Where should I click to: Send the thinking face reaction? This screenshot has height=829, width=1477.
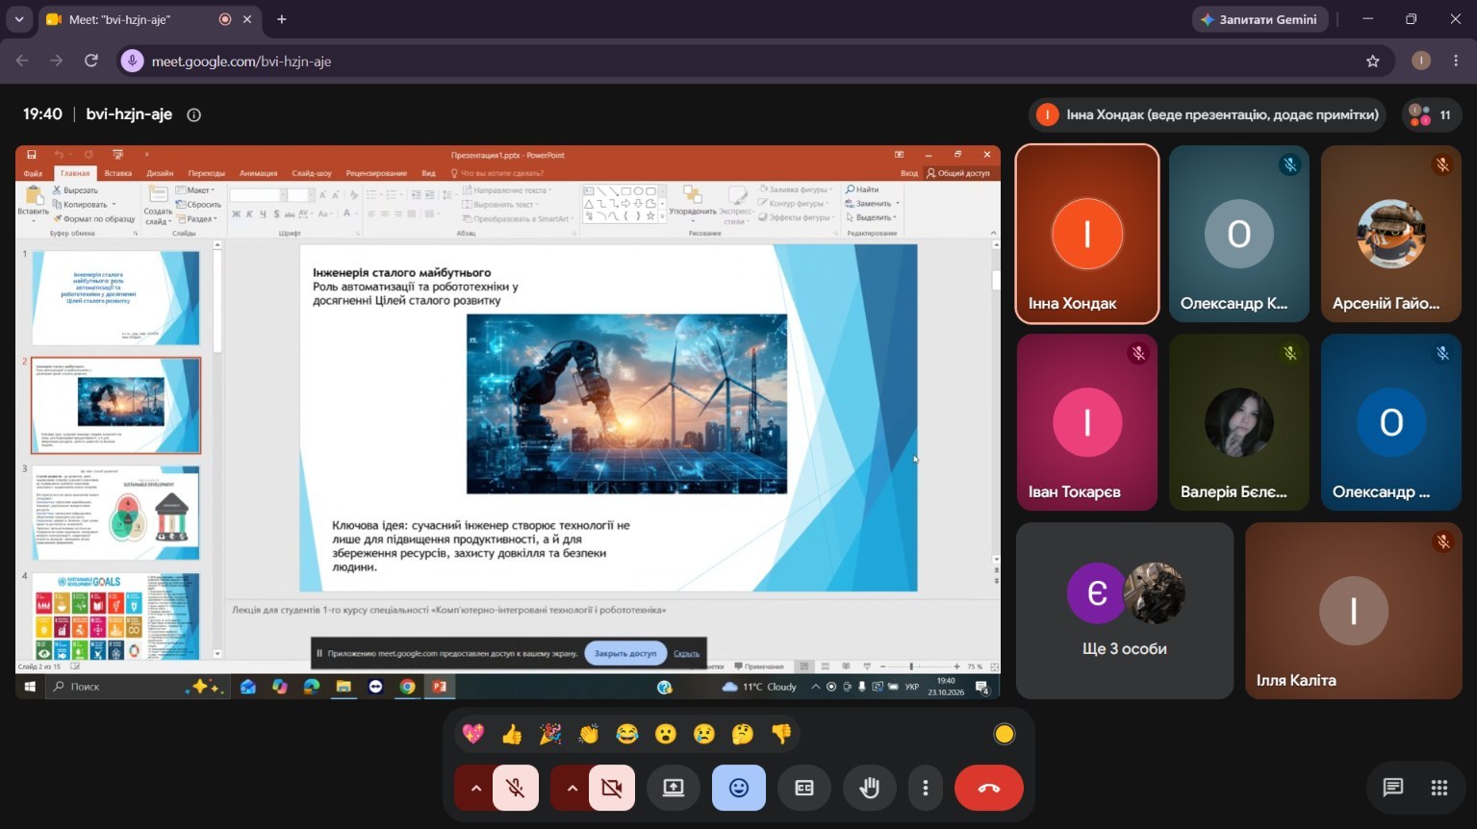pos(743,735)
